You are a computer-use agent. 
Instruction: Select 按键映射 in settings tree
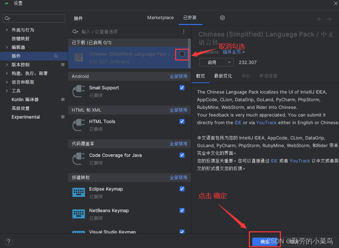pyautogui.click(x=21, y=39)
